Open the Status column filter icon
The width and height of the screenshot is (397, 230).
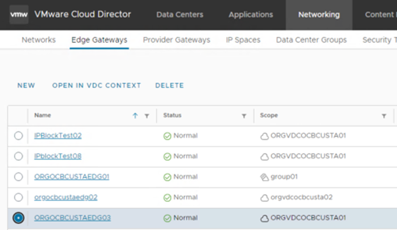pos(244,116)
